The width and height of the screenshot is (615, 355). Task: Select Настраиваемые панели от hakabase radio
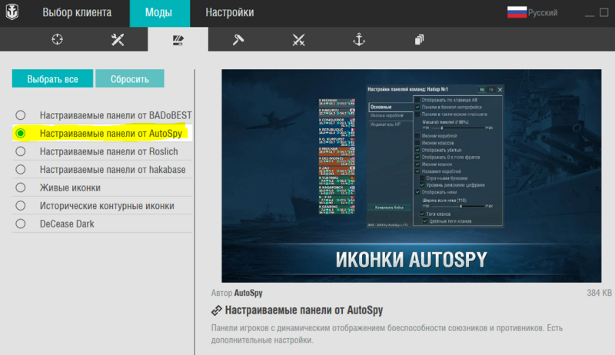[x=21, y=169]
